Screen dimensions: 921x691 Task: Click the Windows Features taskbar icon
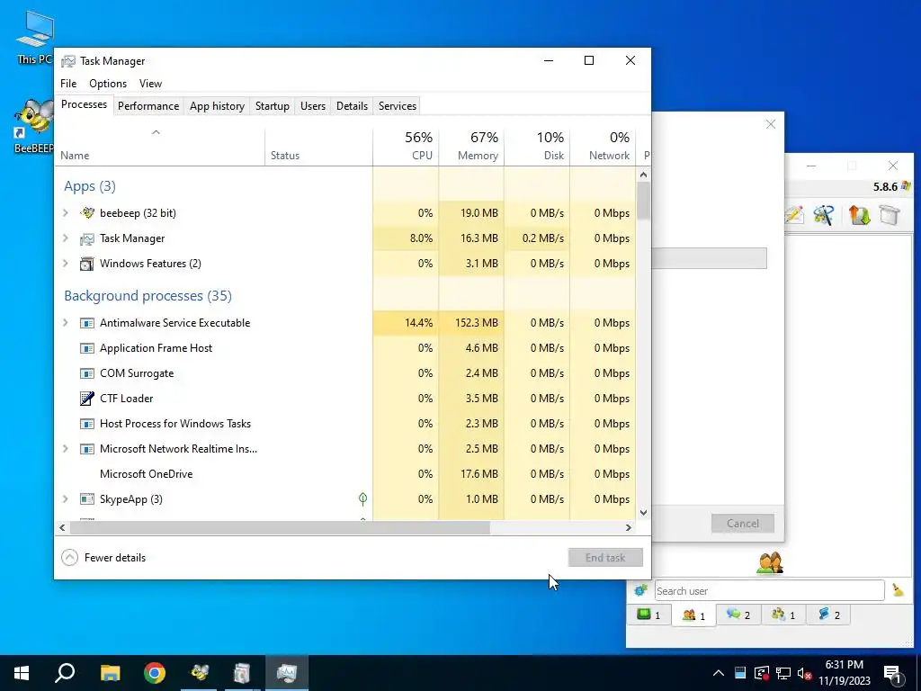point(242,673)
